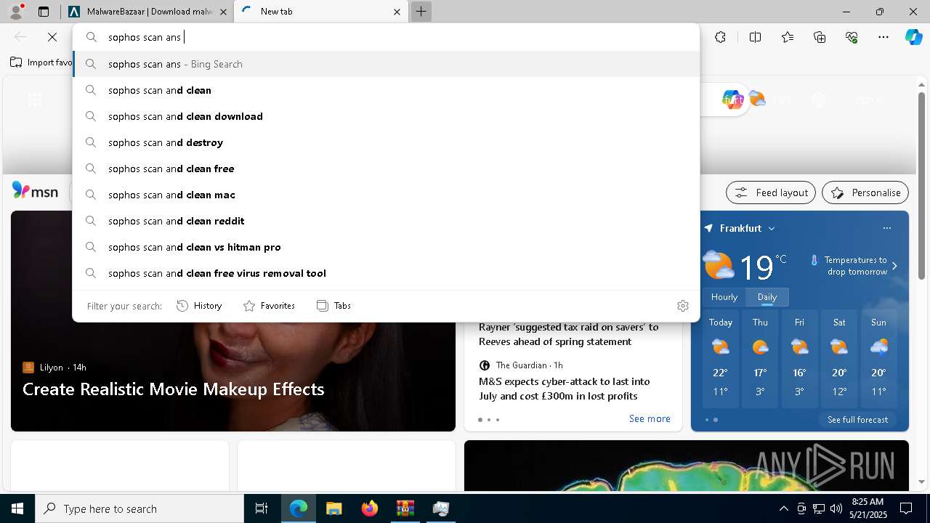Click taskbar search box

pos(139,508)
